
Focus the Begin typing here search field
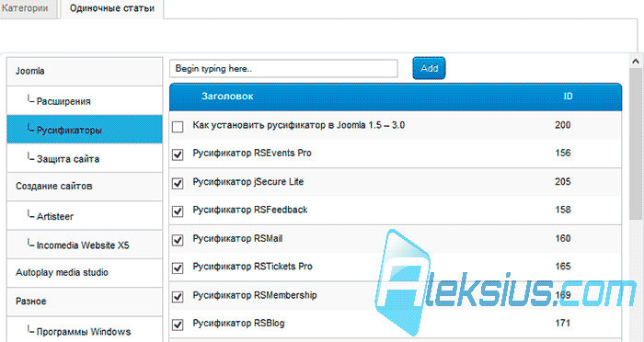point(283,69)
